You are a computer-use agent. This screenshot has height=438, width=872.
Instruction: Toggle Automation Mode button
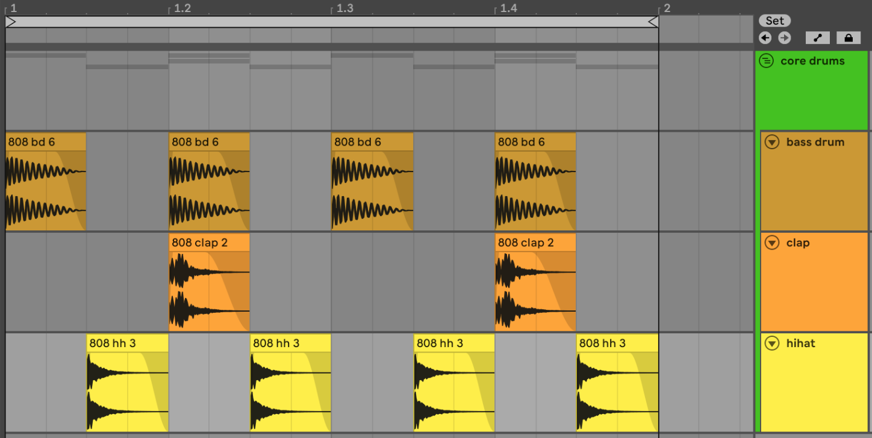pyautogui.click(x=817, y=38)
